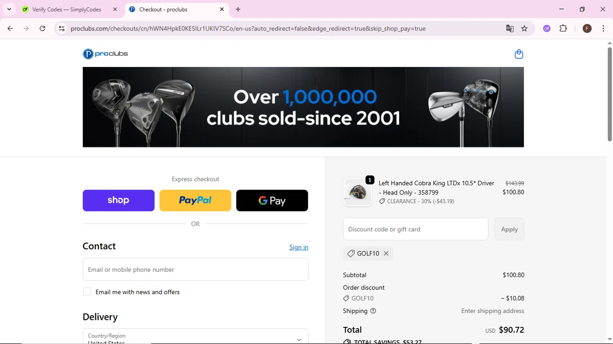Click the Left Handed Cobra King product title
This screenshot has height=344, width=613.
[x=436, y=188]
